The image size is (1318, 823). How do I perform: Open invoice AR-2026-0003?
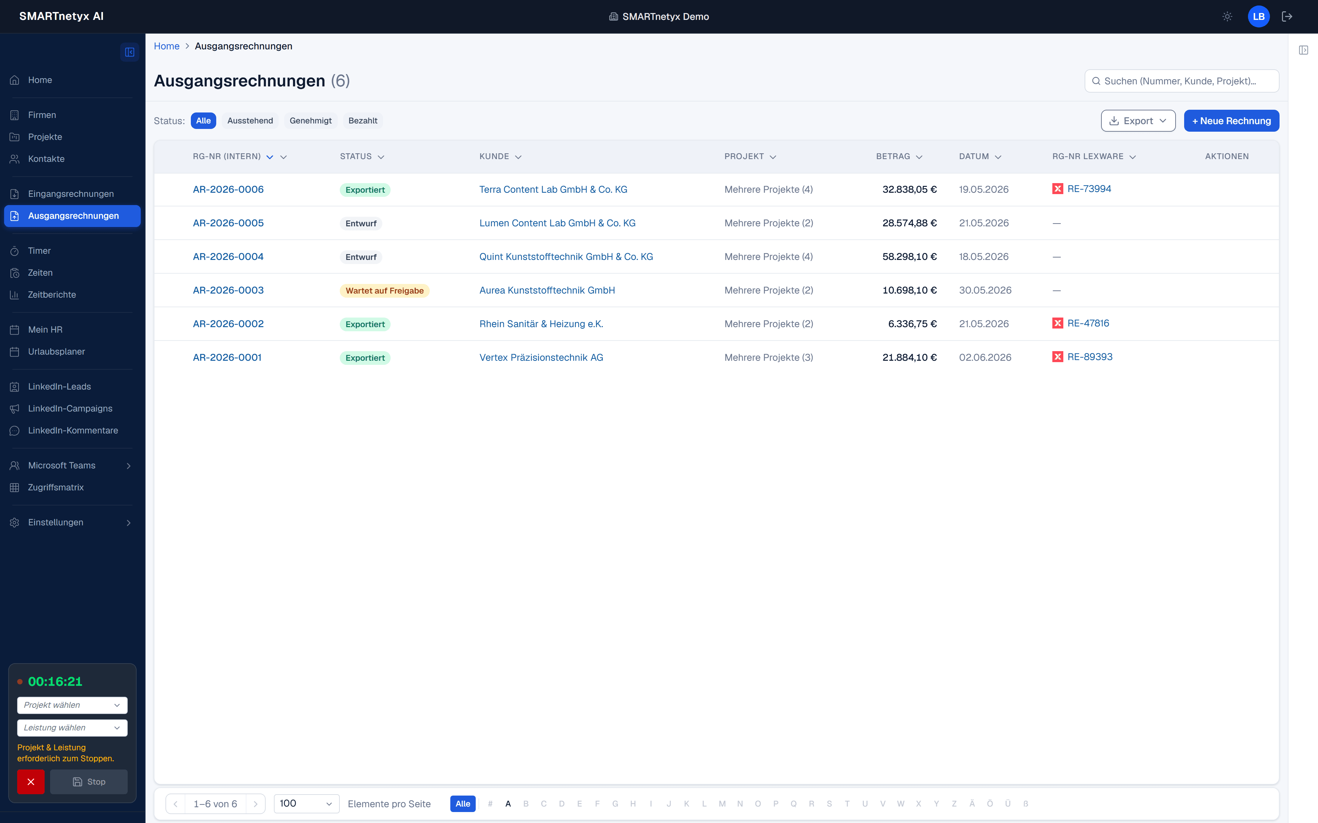(x=228, y=290)
